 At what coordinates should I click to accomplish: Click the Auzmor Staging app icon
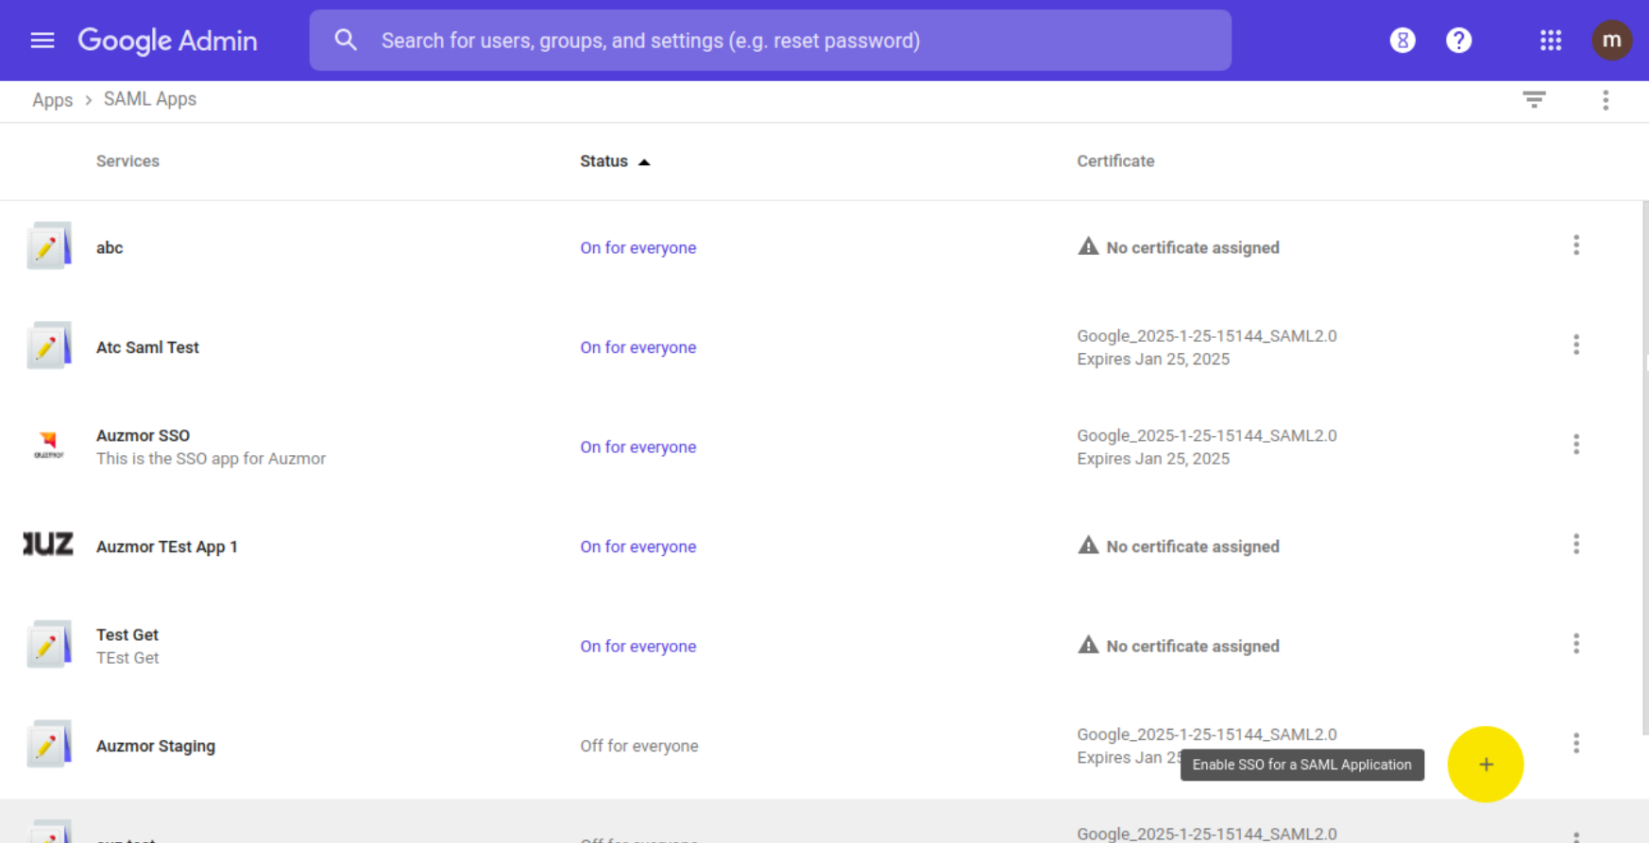pos(49,745)
